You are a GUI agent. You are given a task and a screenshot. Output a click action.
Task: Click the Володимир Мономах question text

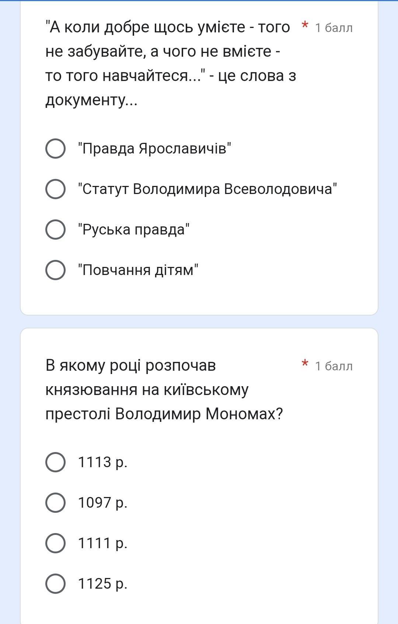pos(164,389)
